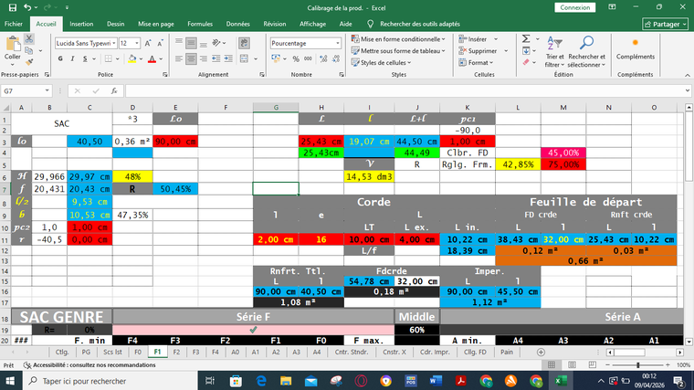Save the workbook with the floppy icon
This screenshot has height=390, width=694.
[x=13, y=7]
